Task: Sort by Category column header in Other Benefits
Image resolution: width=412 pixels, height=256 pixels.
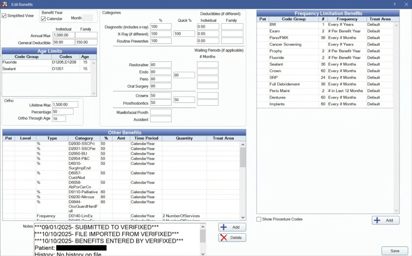Action: click(84, 138)
